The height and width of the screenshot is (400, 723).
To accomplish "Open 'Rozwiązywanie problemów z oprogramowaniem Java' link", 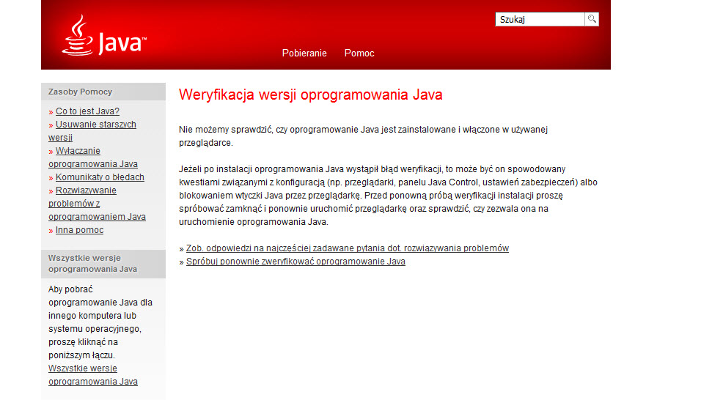I will pyautogui.click(x=97, y=203).
